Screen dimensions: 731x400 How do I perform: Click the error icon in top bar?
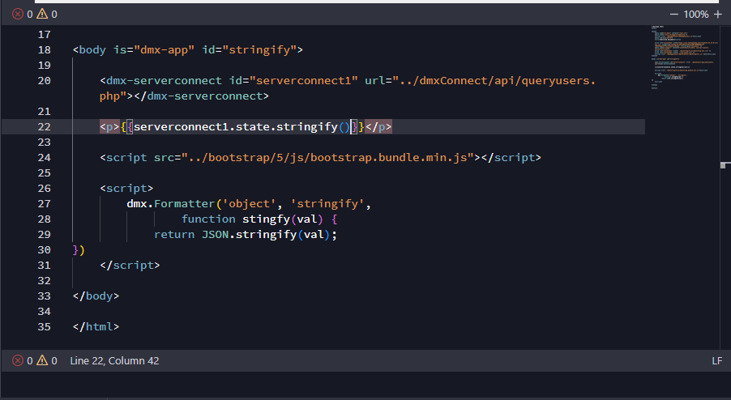click(18, 14)
